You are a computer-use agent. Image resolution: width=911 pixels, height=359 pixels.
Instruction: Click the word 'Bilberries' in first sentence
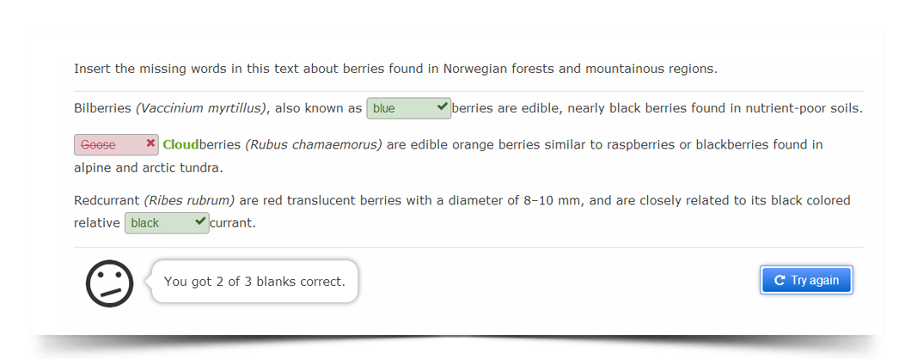point(102,108)
